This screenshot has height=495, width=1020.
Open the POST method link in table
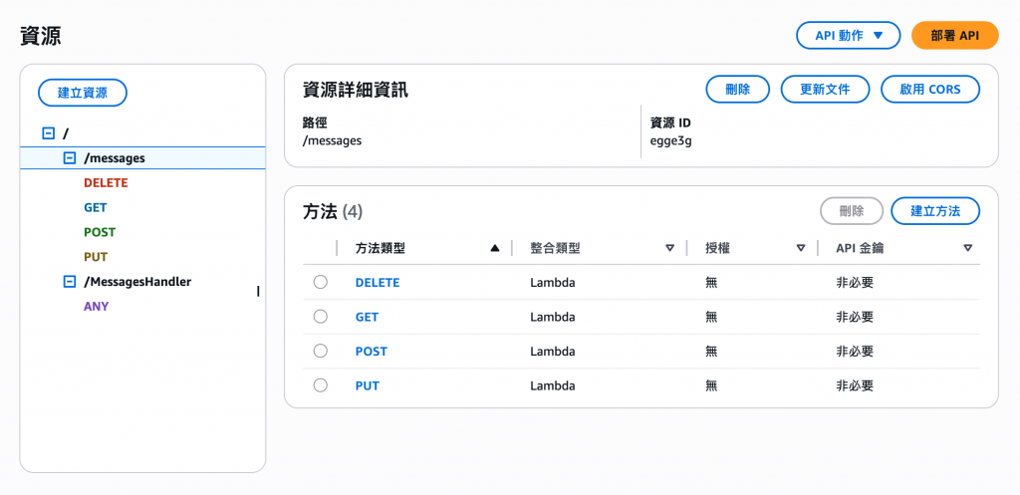click(371, 352)
